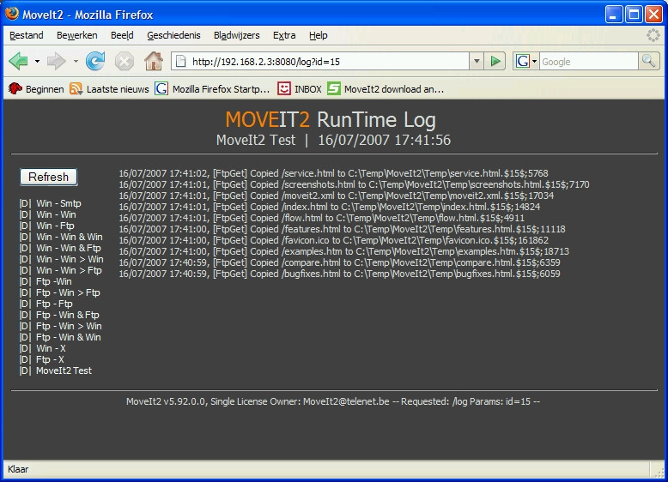Click the |D| marker beside Win - Smtp
The image size is (668, 482).
tap(25, 203)
